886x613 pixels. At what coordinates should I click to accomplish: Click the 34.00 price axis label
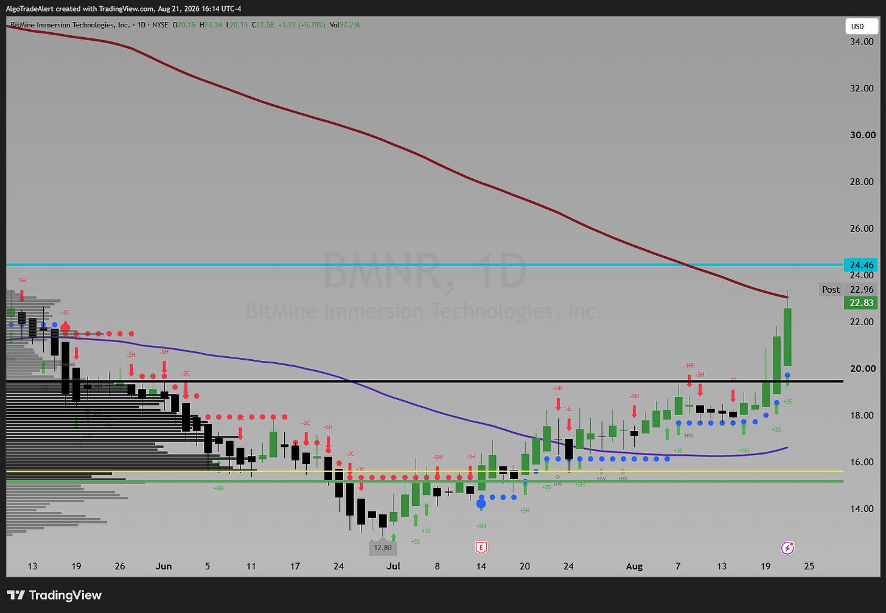coord(862,41)
